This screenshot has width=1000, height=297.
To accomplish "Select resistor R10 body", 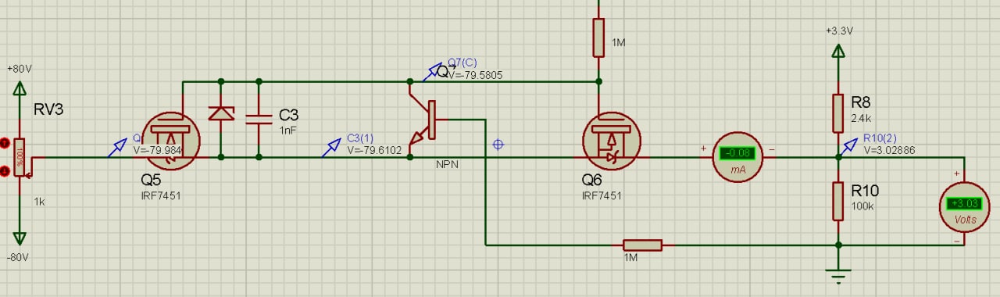I will pyautogui.click(x=838, y=201).
